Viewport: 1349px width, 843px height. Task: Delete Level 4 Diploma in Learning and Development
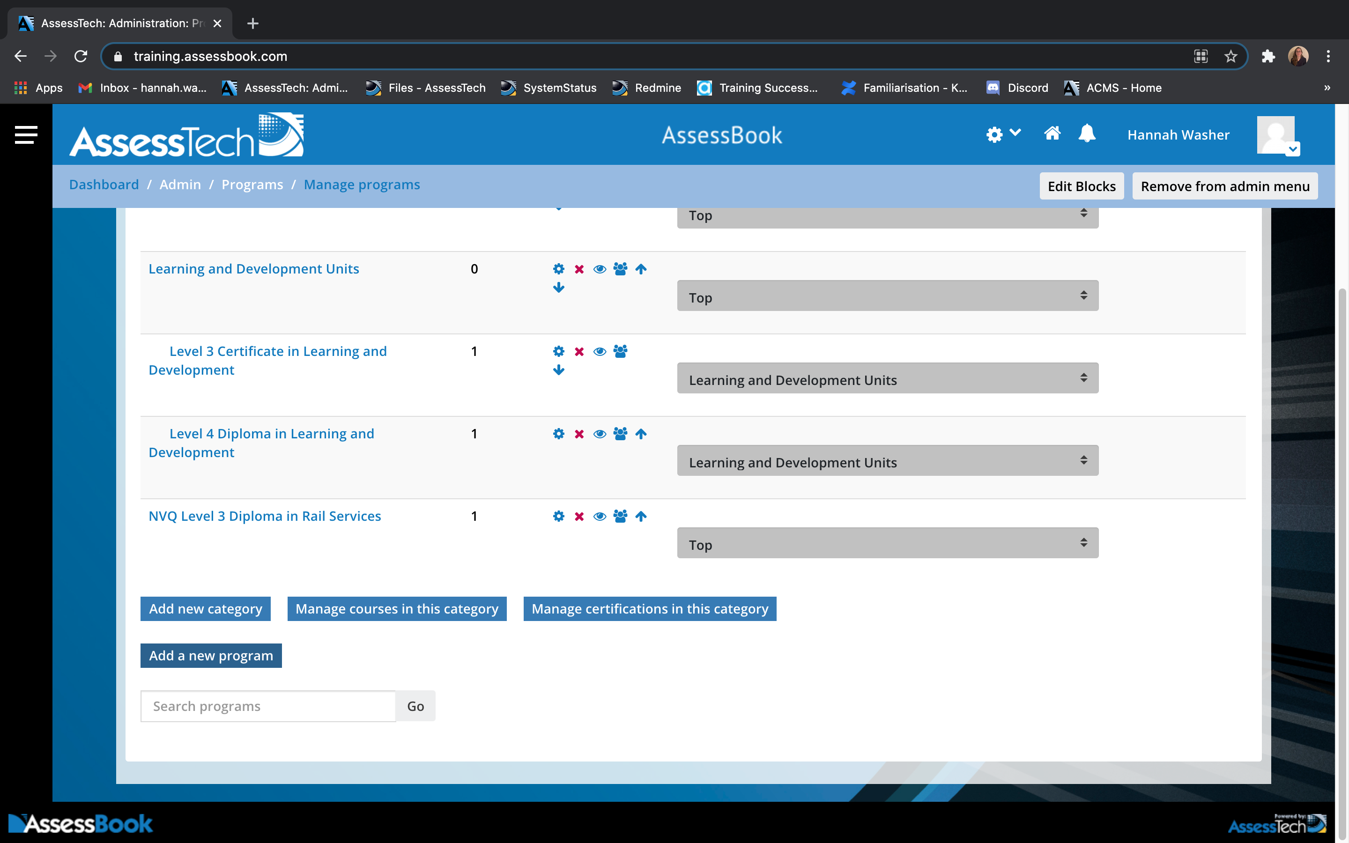(579, 434)
